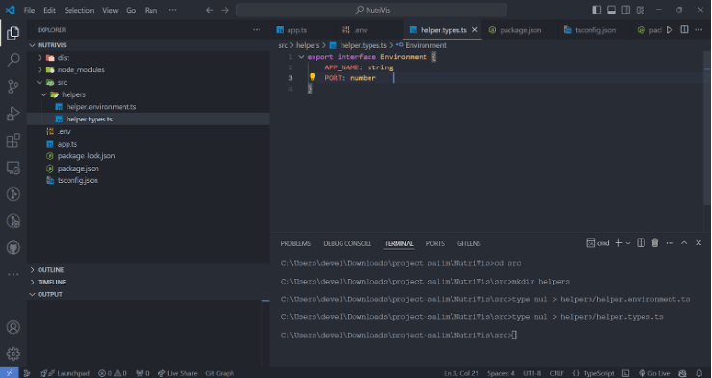Open Remote Explorer view
Viewport: 712px width, 378px height.
(x=14, y=168)
